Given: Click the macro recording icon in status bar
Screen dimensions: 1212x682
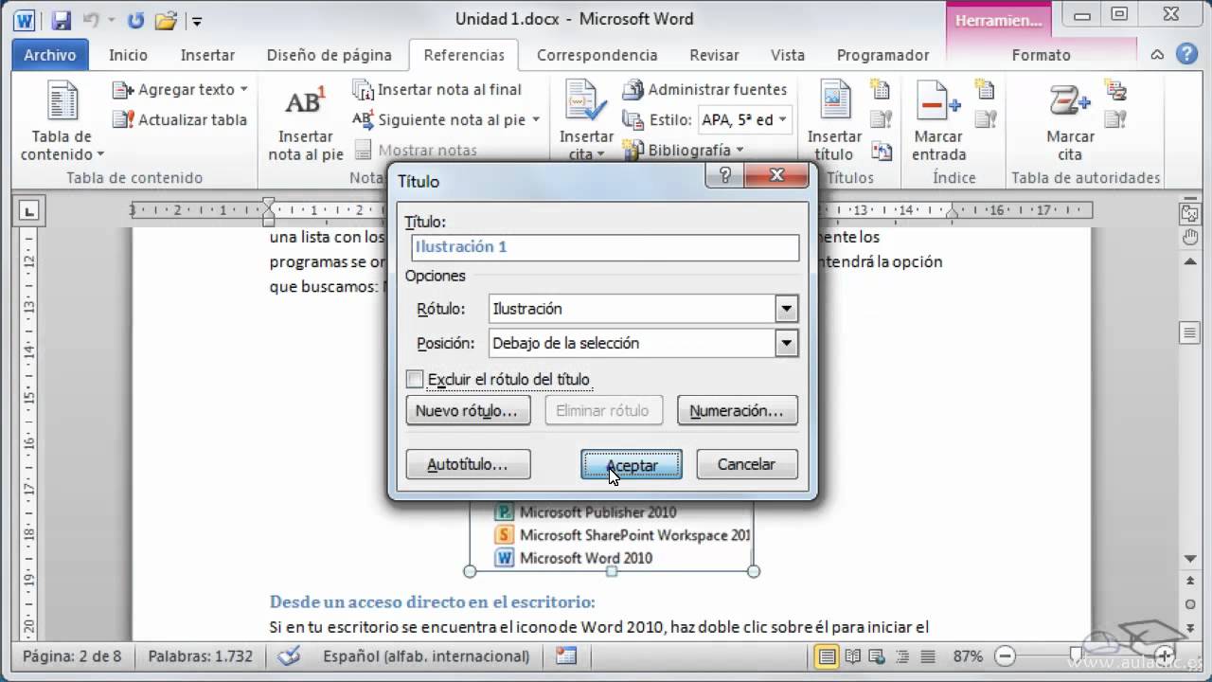Looking at the screenshot, I should [x=566, y=655].
